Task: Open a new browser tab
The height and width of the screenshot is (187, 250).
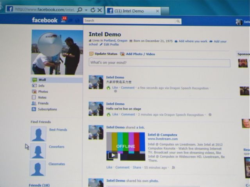Action: pyautogui.click(x=165, y=11)
